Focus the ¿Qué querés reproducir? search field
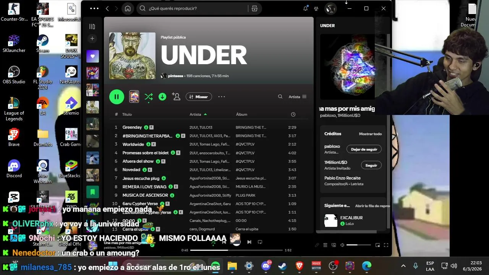 (192, 8)
